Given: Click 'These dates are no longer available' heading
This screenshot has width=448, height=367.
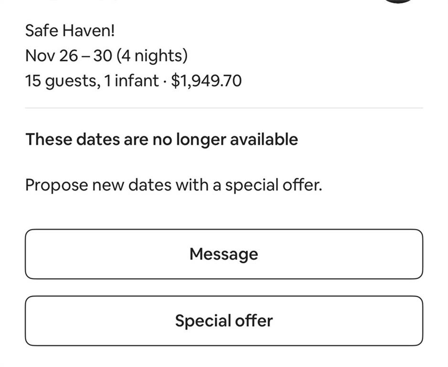Looking at the screenshot, I should tap(161, 140).
